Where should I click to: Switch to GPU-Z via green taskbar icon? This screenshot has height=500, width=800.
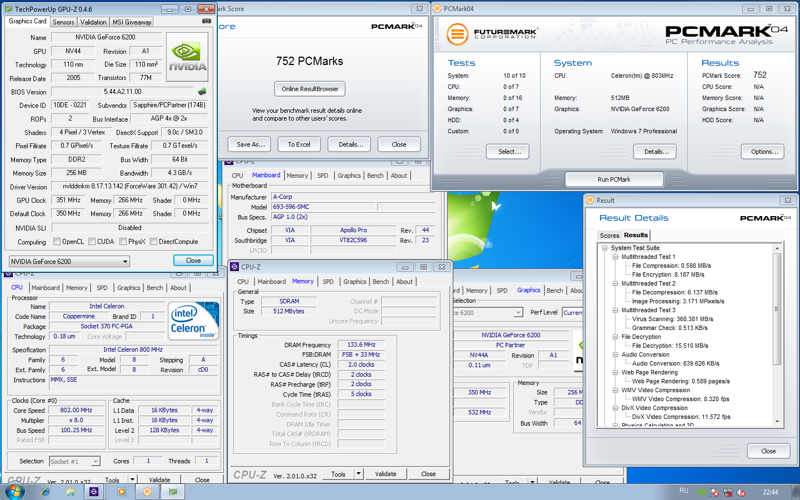point(173,492)
